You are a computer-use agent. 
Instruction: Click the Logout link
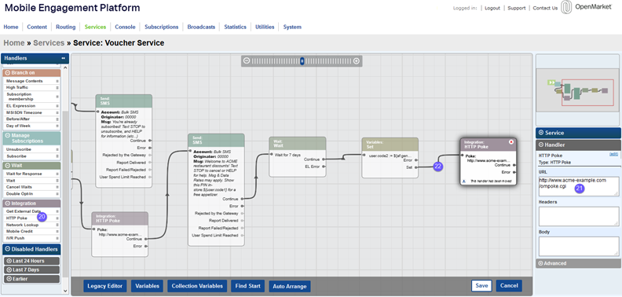pyautogui.click(x=492, y=8)
